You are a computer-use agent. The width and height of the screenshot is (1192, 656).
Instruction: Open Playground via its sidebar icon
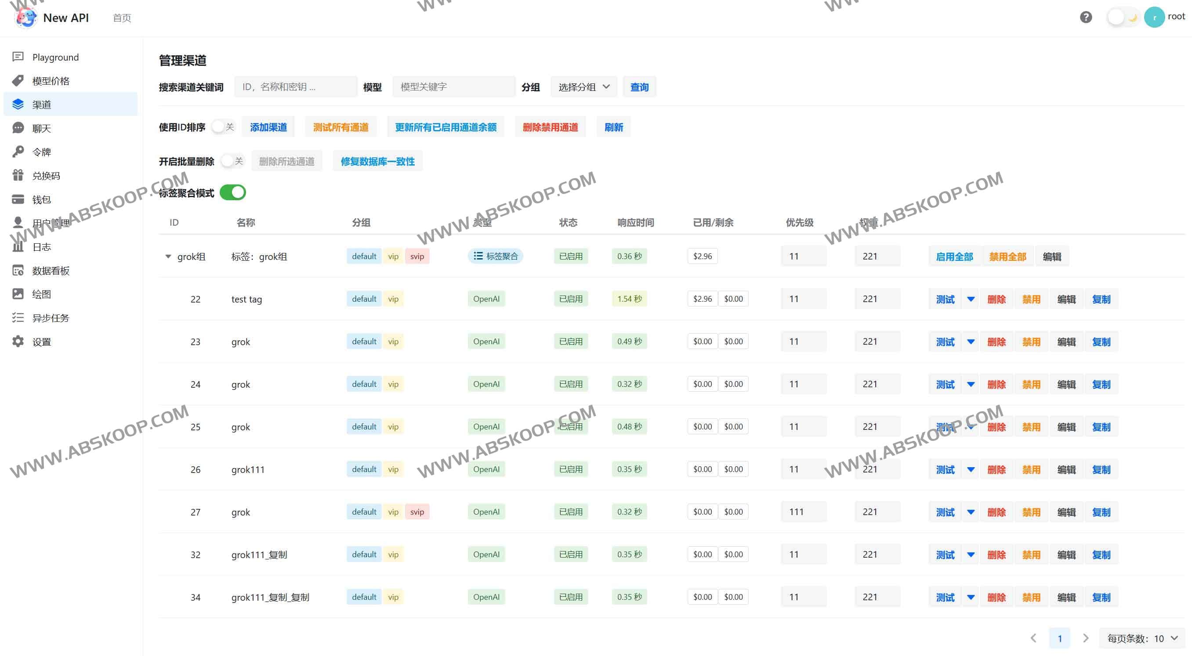tap(18, 57)
